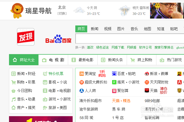This screenshot has width=184, height=122.
Task: Click the music note icon beside 音乐·动漫
Action: click(x=14, y=99)
